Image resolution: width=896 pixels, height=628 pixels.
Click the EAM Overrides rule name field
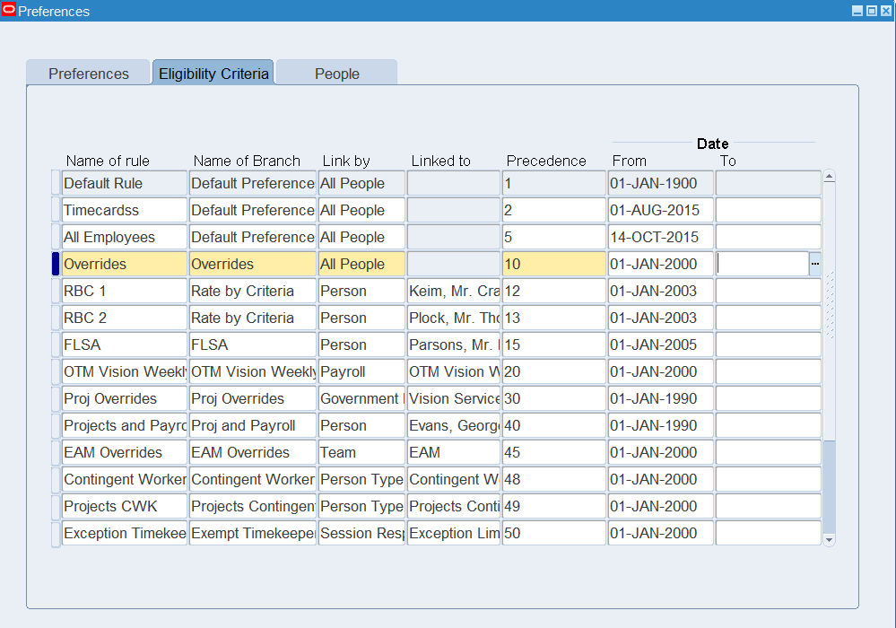pyautogui.click(x=125, y=452)
